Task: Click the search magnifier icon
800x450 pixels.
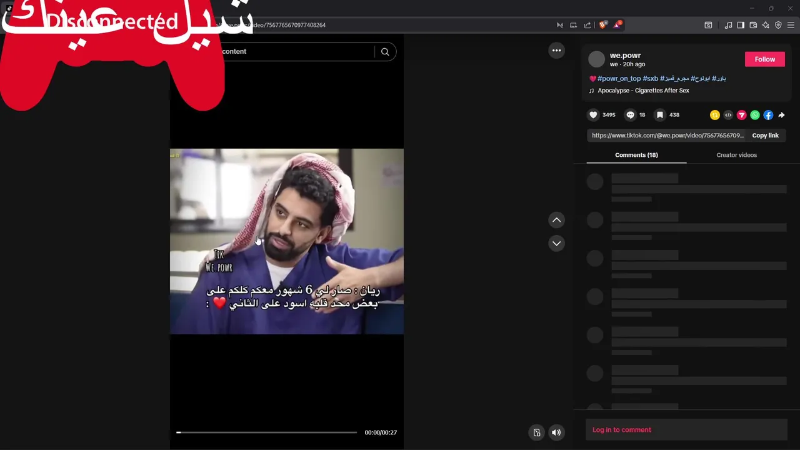Action: (385, 52)
